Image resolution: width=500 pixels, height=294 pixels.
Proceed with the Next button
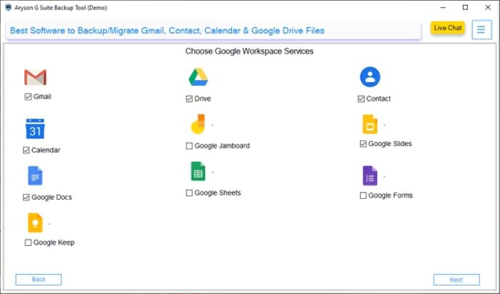point(456,280)
